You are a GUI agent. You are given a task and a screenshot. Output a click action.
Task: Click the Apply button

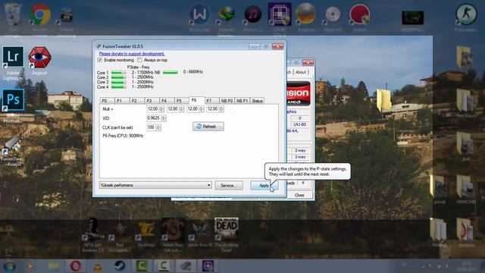pos(264,185)
